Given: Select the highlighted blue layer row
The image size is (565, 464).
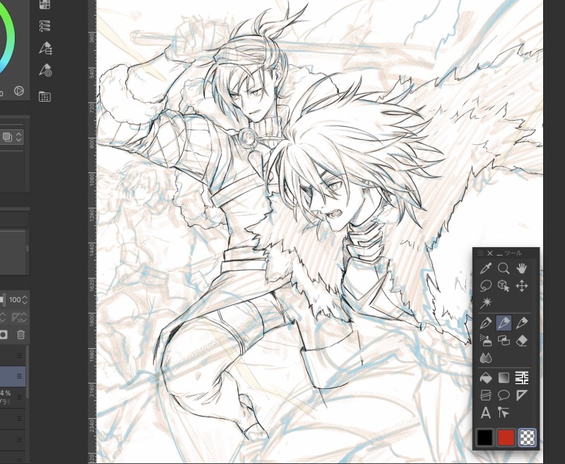Looking at the screenshot, I should pyautogui.click(x=13, y=376).
